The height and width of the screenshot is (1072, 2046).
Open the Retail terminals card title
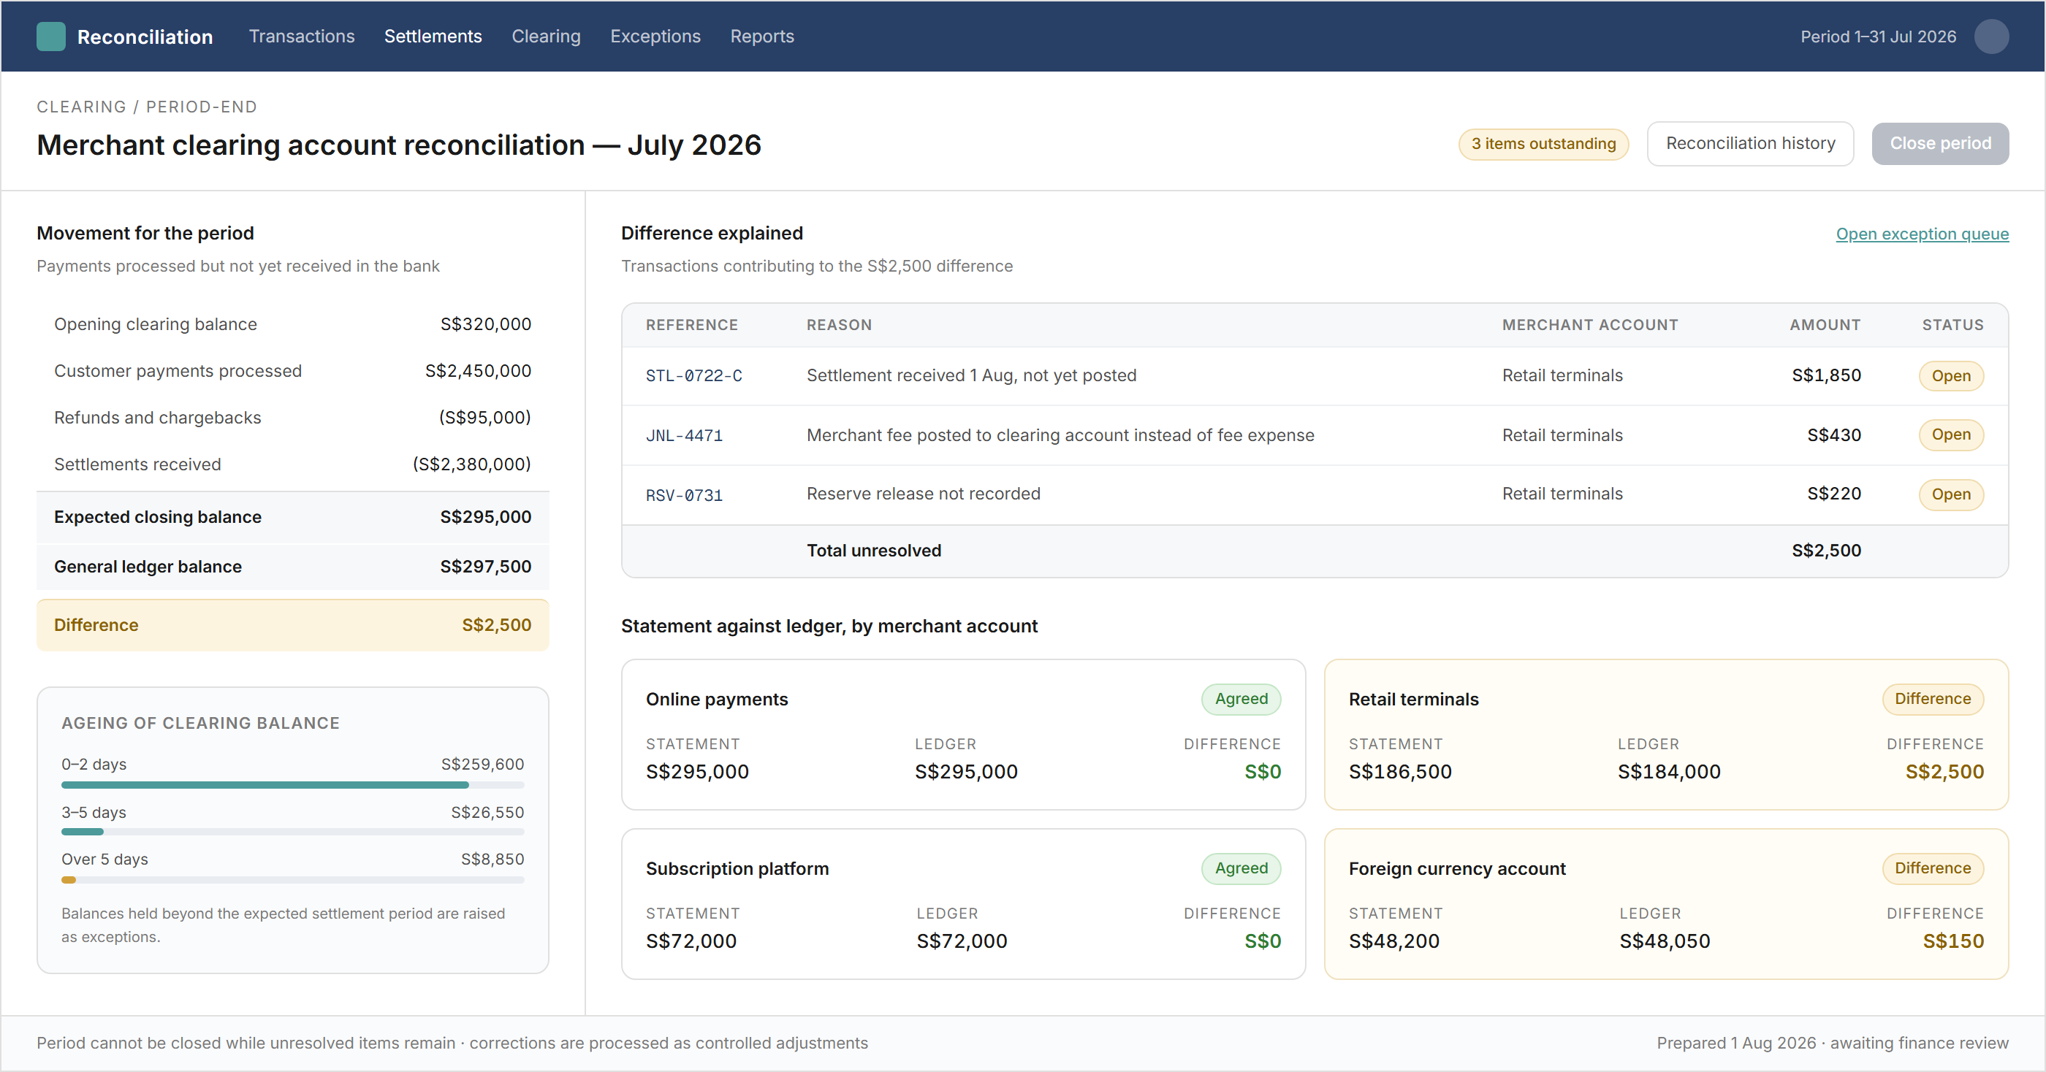click(x=1413, y=699)
